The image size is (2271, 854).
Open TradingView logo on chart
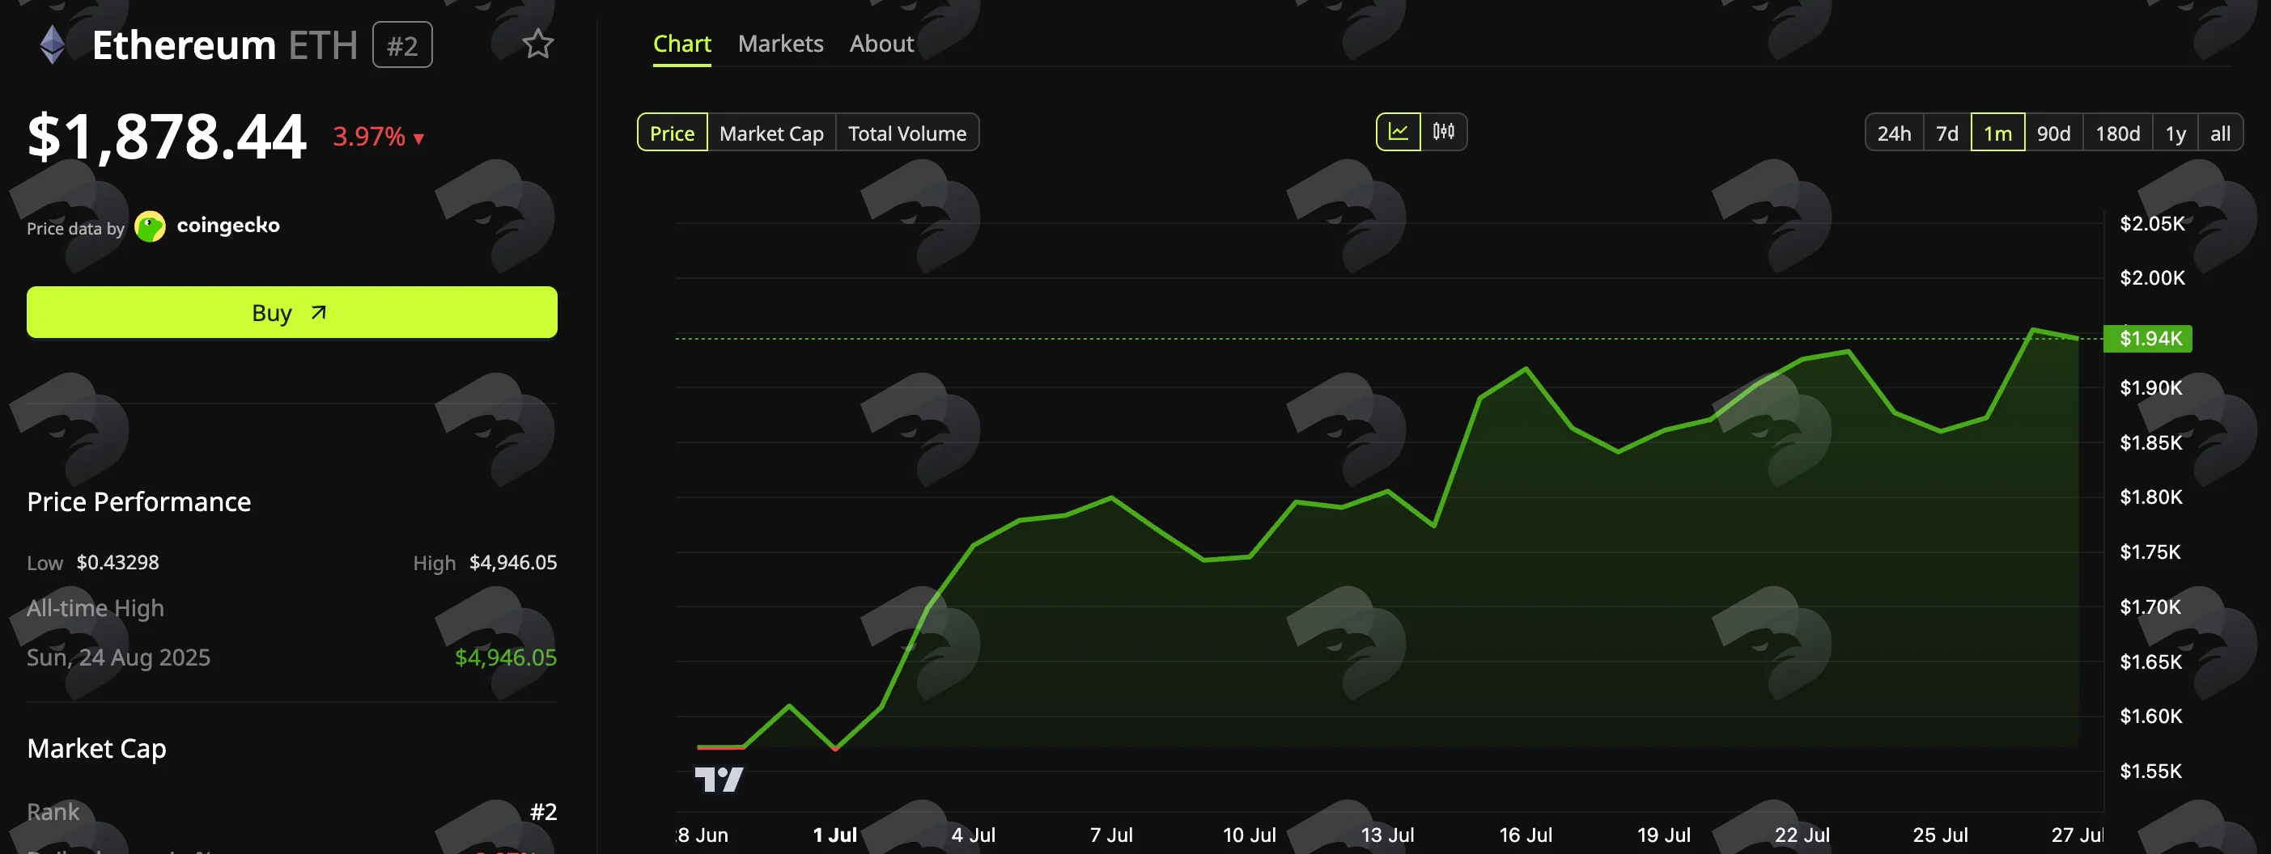pos(719,779)
